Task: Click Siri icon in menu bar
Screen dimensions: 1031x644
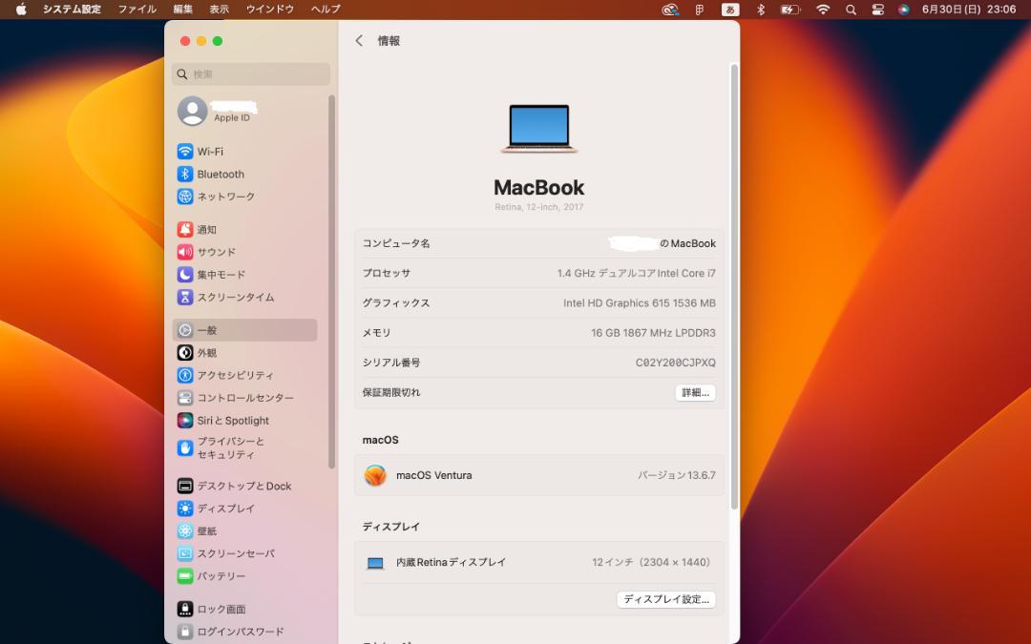Action: (904, 10)
